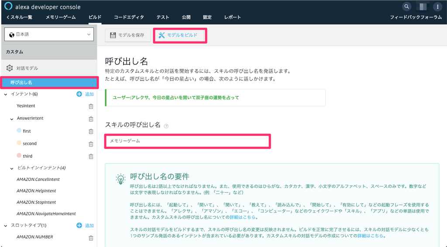Open the three-dot more options menu
This screenshot has height=247, width=447.
click(x=437, y=7)
